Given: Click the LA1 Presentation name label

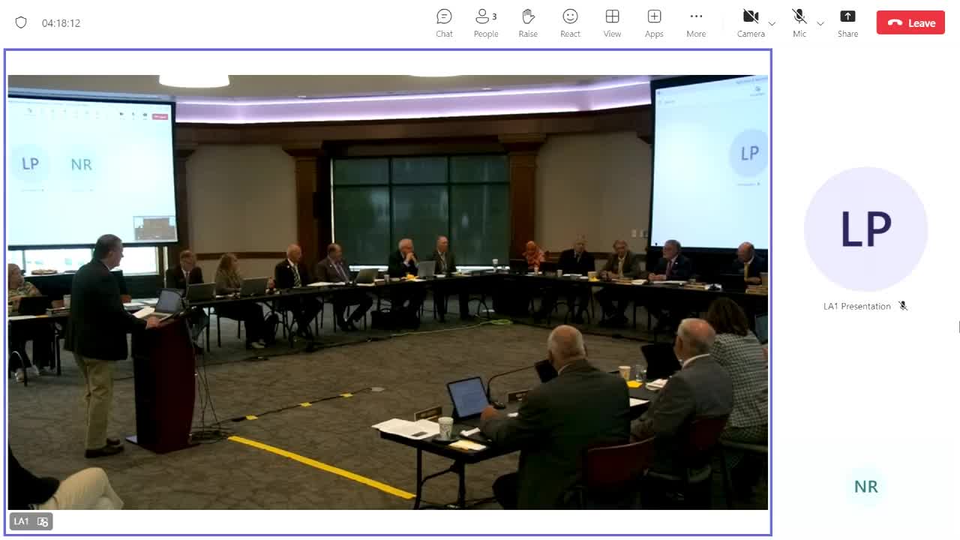Looking at the screenshot, I should [857, 306].
